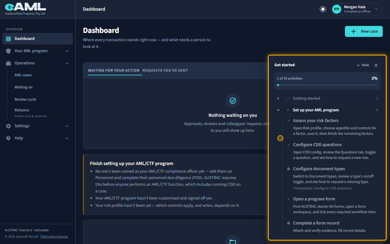Click the briefcase icon beside Operations
The height and width of the screenshot is (244, 390).
pos(8,63)
